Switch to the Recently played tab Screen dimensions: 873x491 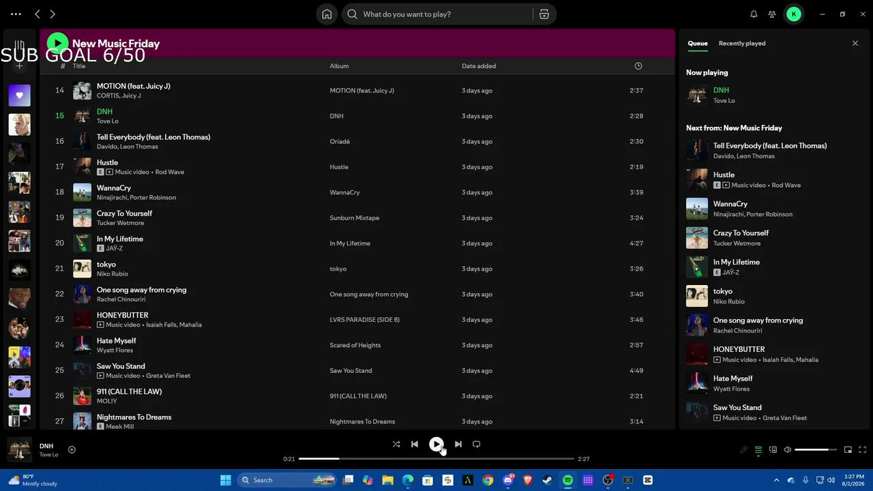pyautogui.click(x=742, y=44)
